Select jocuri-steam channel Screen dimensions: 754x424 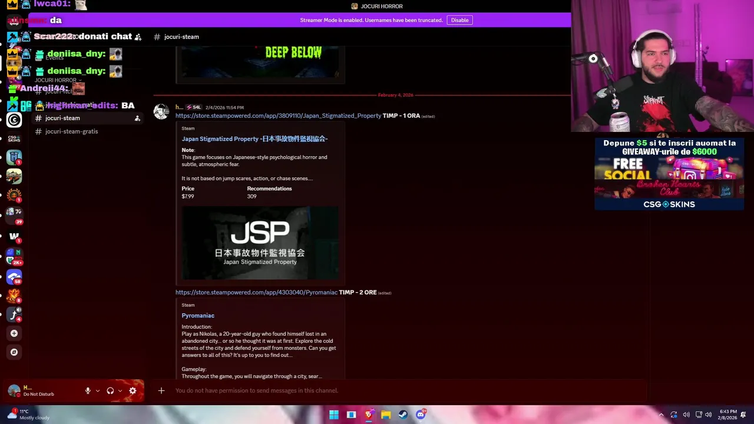point(86,118)
